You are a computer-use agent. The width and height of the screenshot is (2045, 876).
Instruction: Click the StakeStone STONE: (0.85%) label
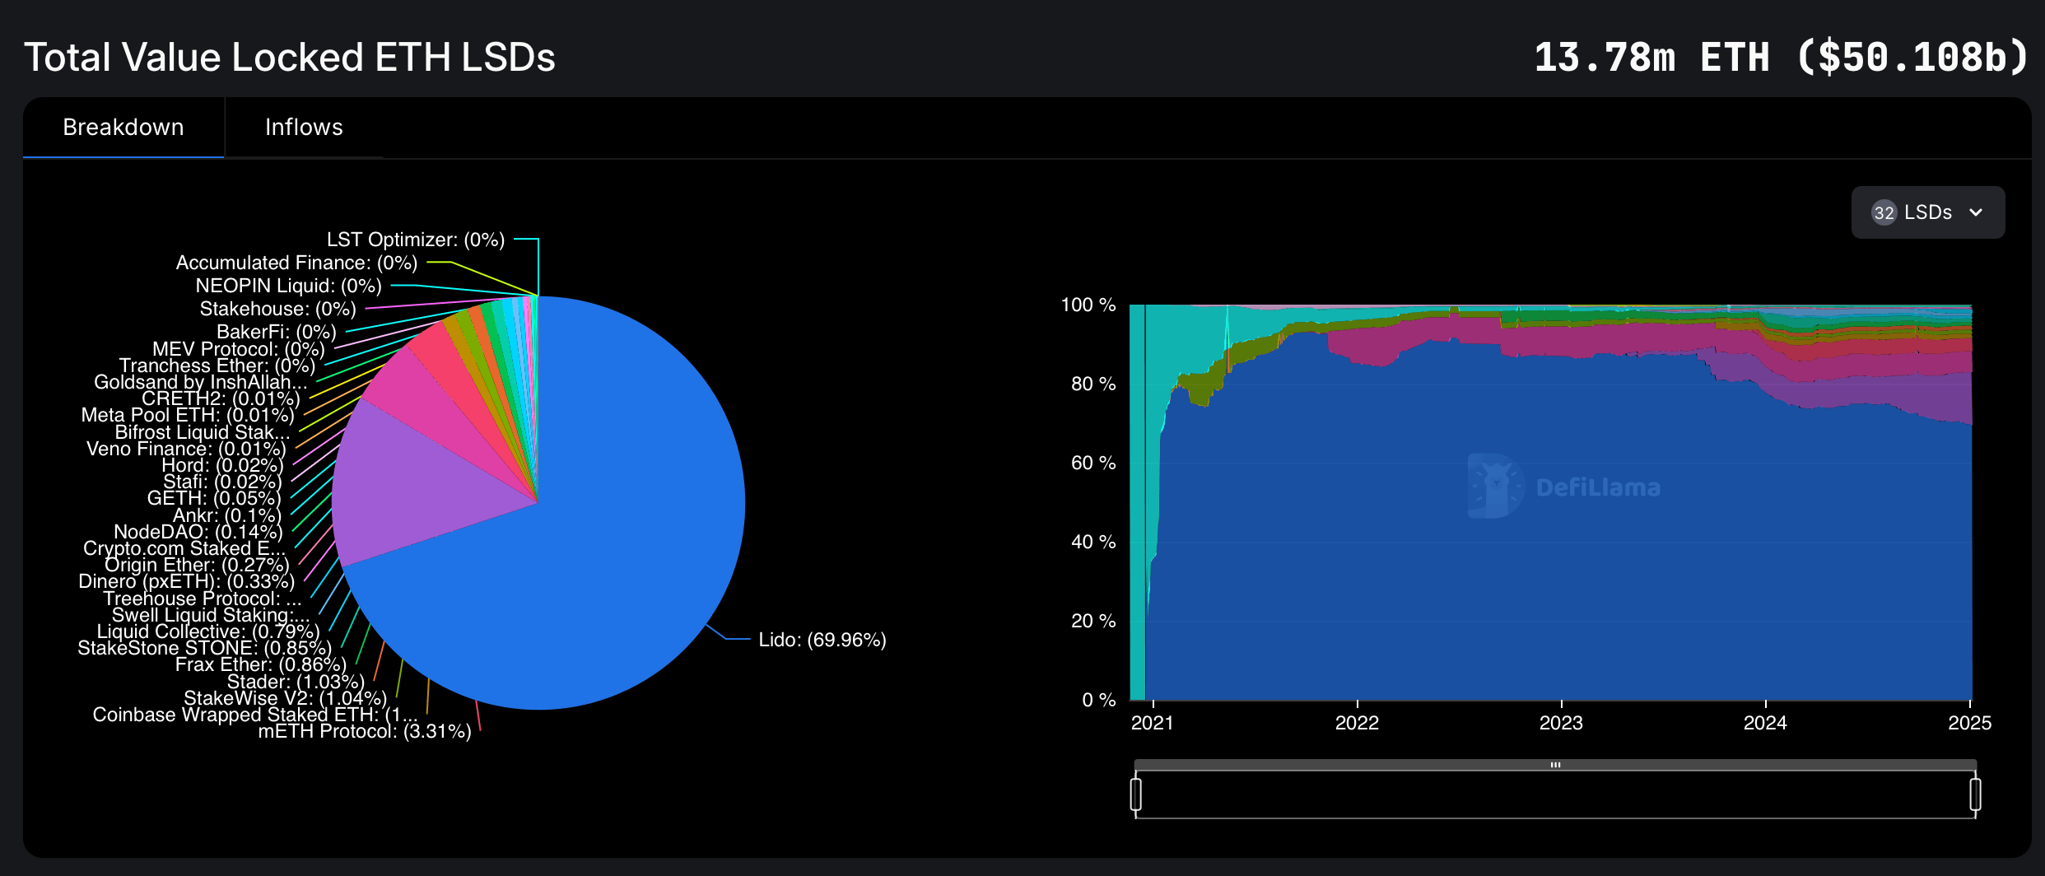click(x=205, y=648)
